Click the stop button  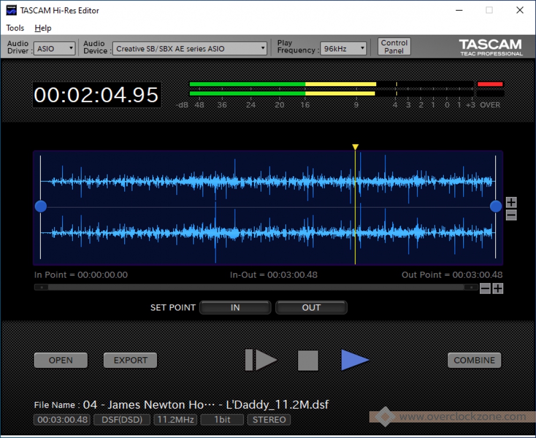coord(308,360)
